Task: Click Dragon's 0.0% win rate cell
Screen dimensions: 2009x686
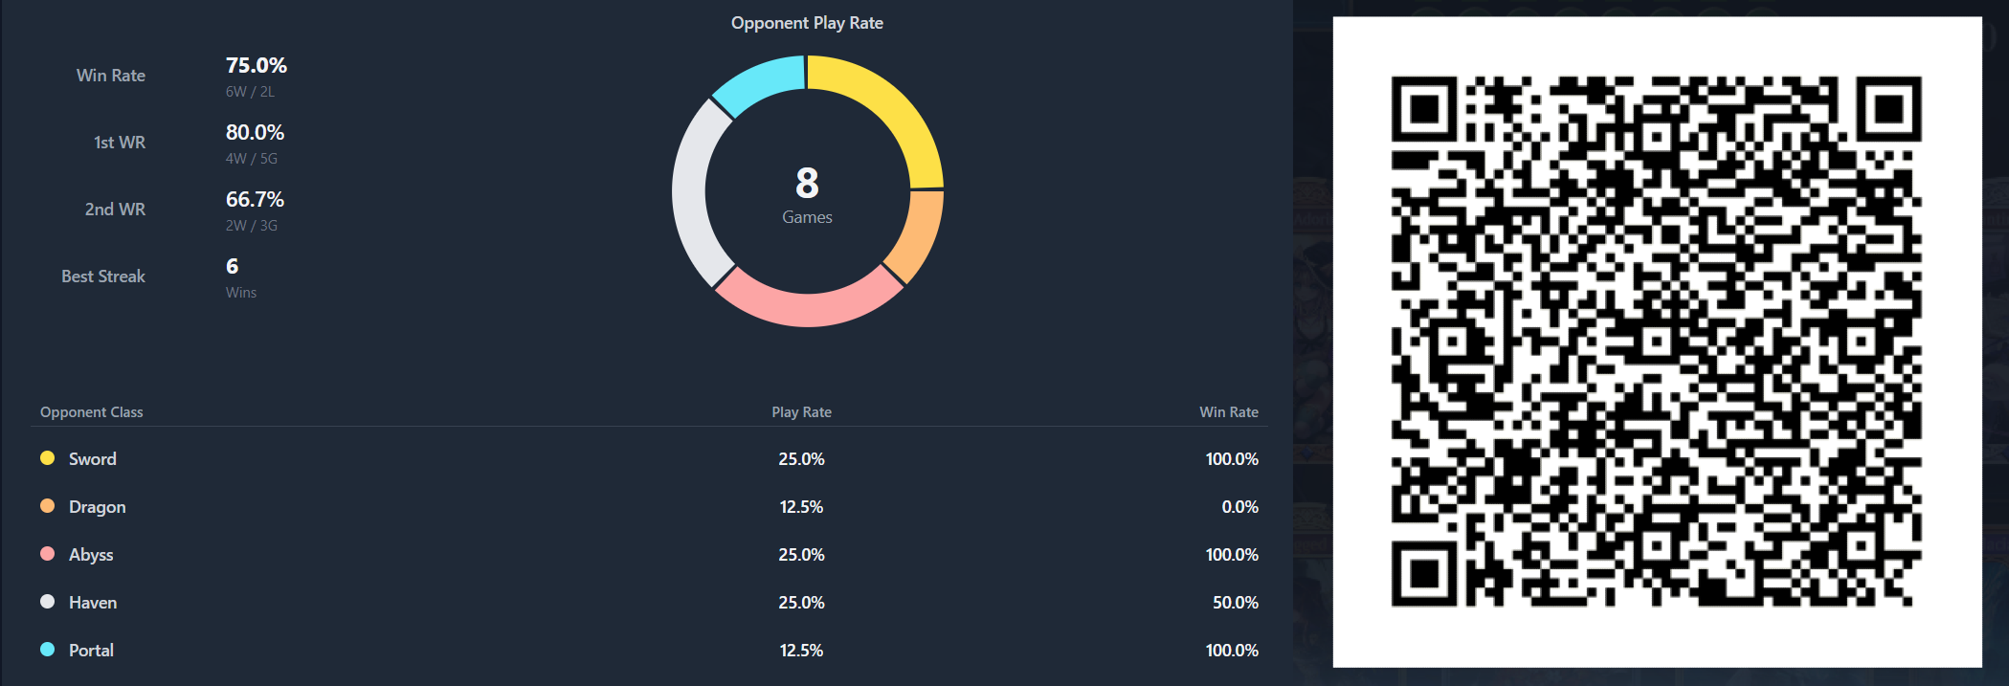Action: pos(1240,507)
